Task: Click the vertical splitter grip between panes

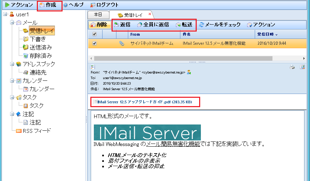Action: coord(87,119)
